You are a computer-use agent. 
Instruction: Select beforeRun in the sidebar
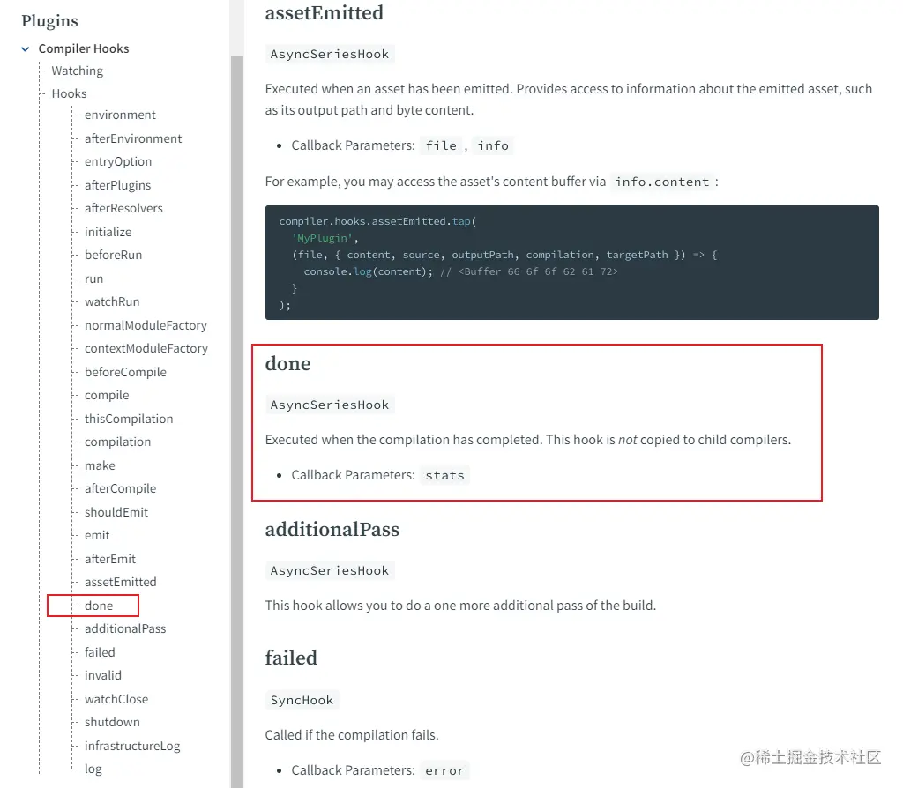(x=113, y=255)
